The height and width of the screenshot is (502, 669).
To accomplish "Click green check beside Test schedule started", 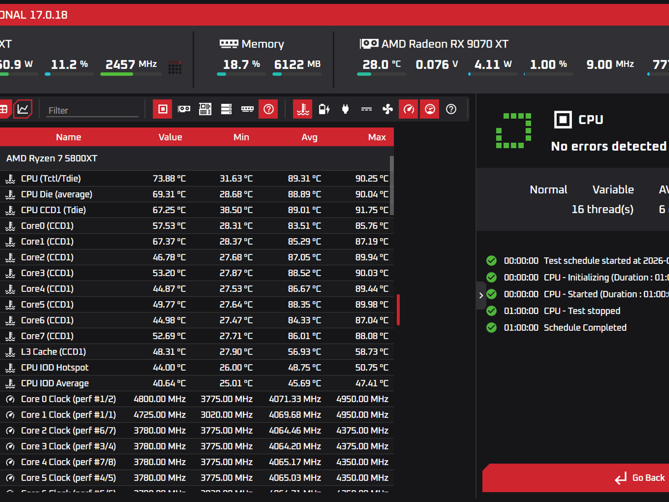I will pos(491,260).
